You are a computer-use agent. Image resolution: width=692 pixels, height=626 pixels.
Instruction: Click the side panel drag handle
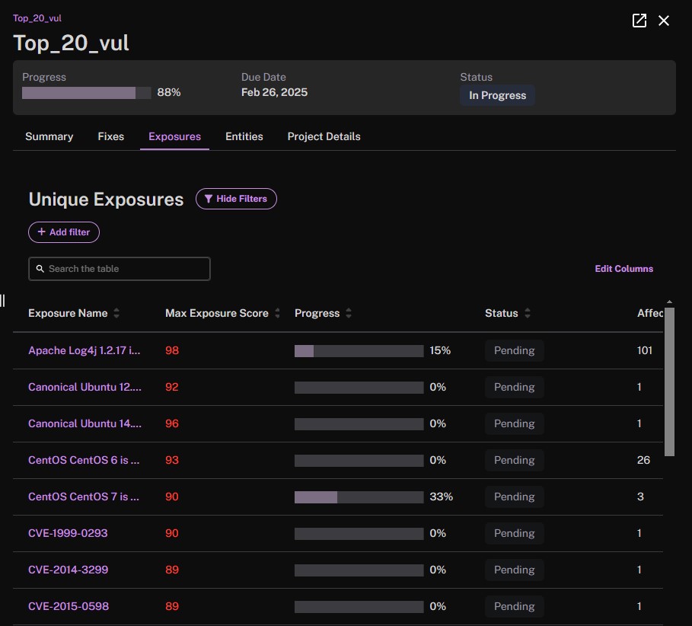point(2,301)
